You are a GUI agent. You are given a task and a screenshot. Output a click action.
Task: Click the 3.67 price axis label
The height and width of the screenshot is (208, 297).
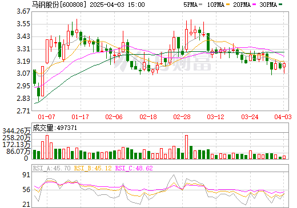tap(23, 11)
